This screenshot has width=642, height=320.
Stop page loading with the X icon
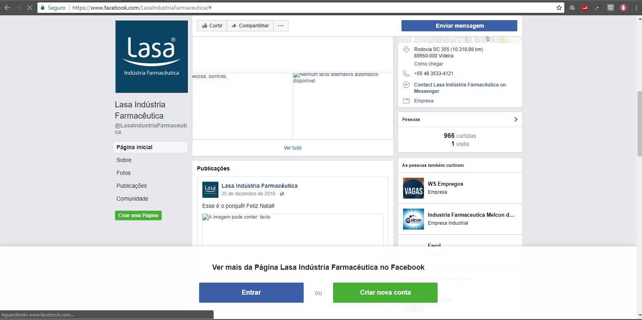click(x=30, y=8)
